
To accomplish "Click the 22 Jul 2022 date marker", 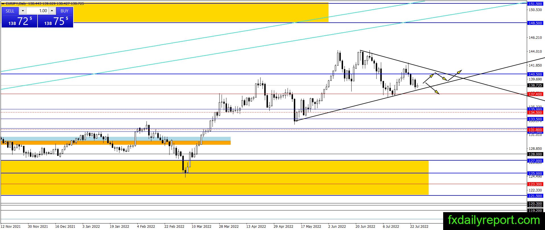I will (419, 226).
